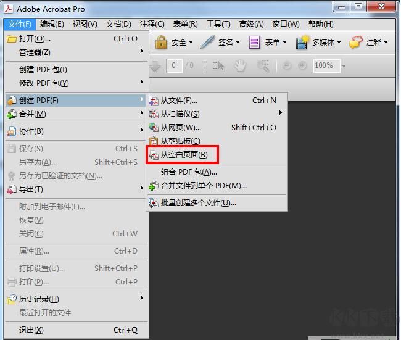
Task: Select 批量创建多个文件(U)... entry
Action: point(217,203)
